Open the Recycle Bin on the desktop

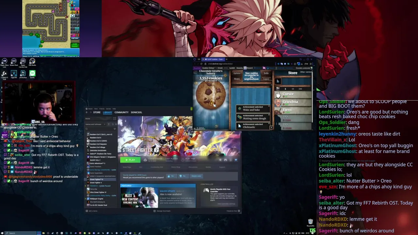tap(310, 223)
